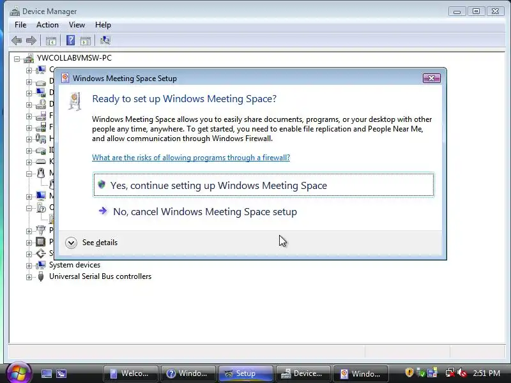Viewport: 511px width, 383px height.
Task: Click the Show Desktop quick launch icon
Action: (46, 373)
